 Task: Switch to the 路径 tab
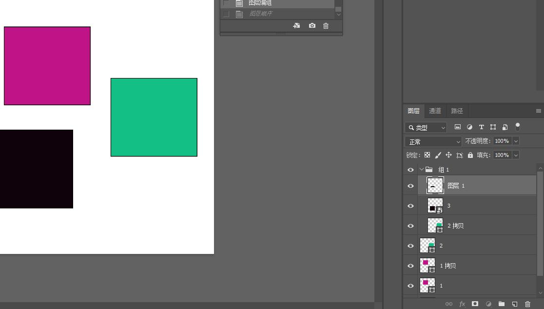pyautogui.click(x=457, y=111)
